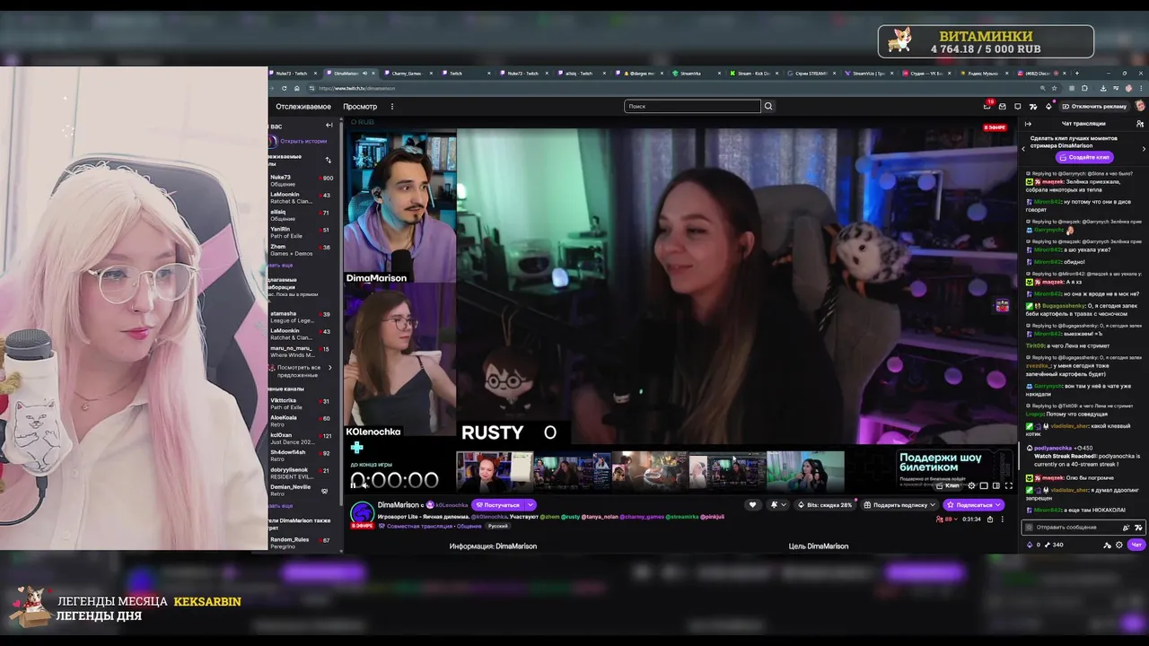1149x646 pixels.
Task: Collapse the stream chat panel arrow
Action: (x=1028, y=124)
